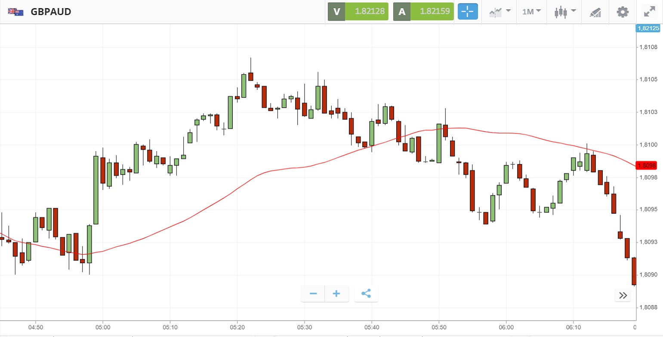Screen dimensions: 663x337
Task: Open the compare chart dropdown
Action: coord(500,12)
